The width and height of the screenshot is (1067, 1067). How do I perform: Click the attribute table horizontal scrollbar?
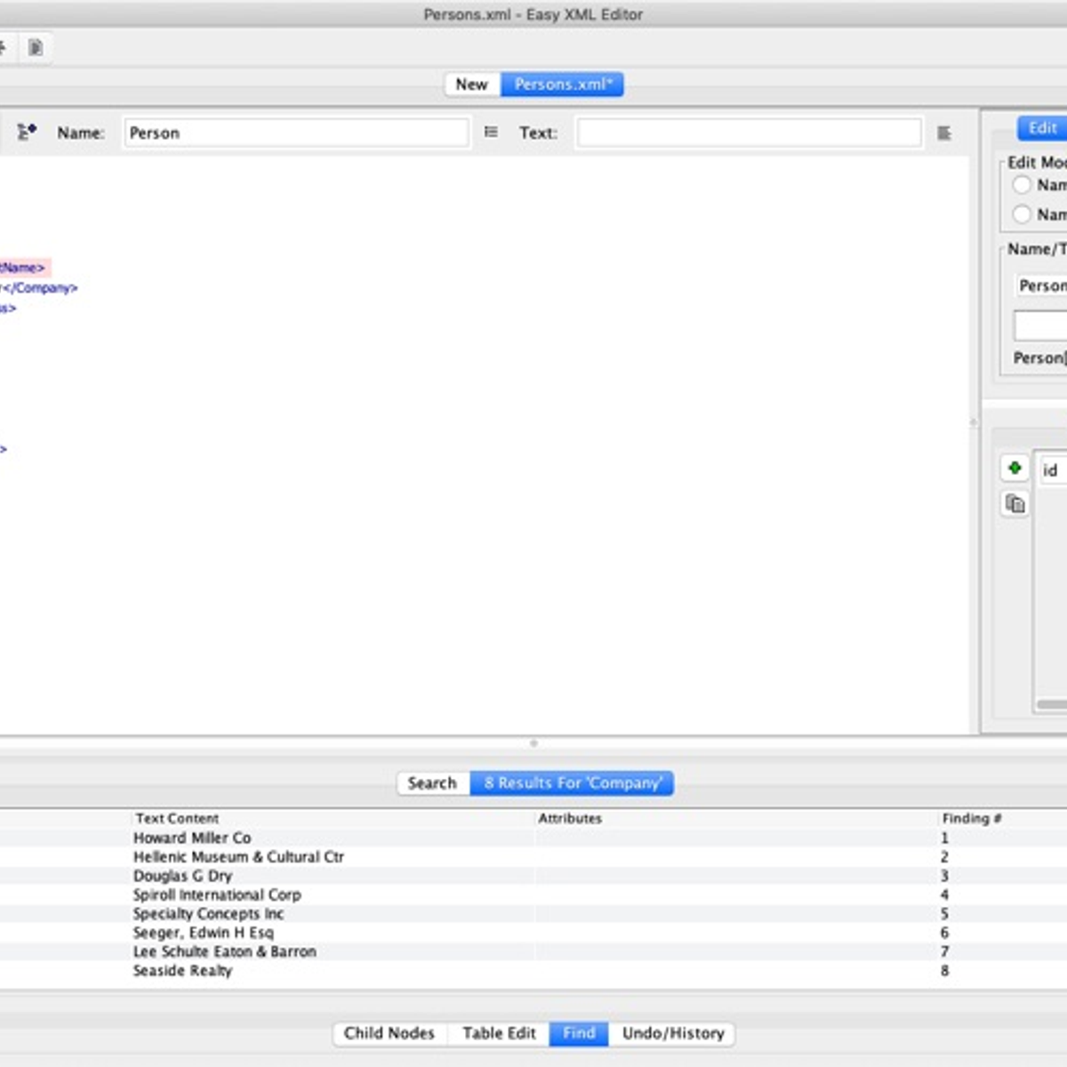1051,704
